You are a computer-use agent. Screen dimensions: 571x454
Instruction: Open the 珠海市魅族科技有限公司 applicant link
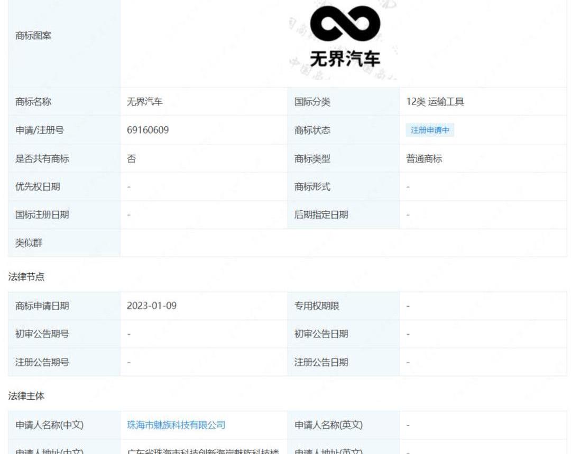[176, 425]
